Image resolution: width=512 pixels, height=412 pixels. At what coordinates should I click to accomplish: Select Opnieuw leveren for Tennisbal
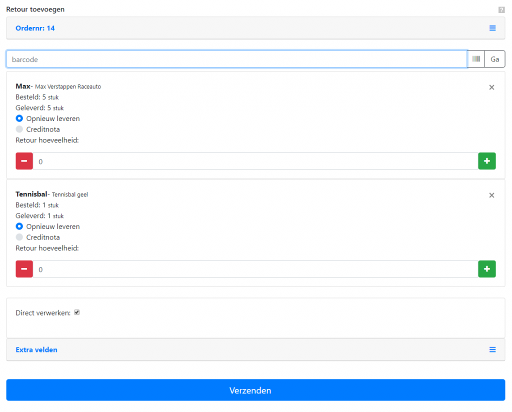coord(19,226)
